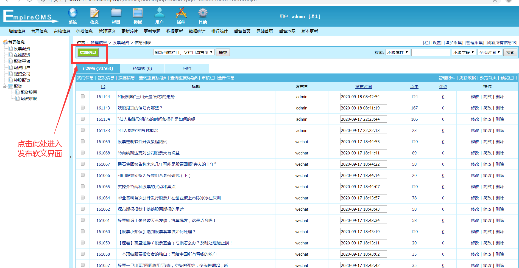Screen dimensions: 519x268
Task: Open 数据统计 in the top menu
Action: pos(197,31)
